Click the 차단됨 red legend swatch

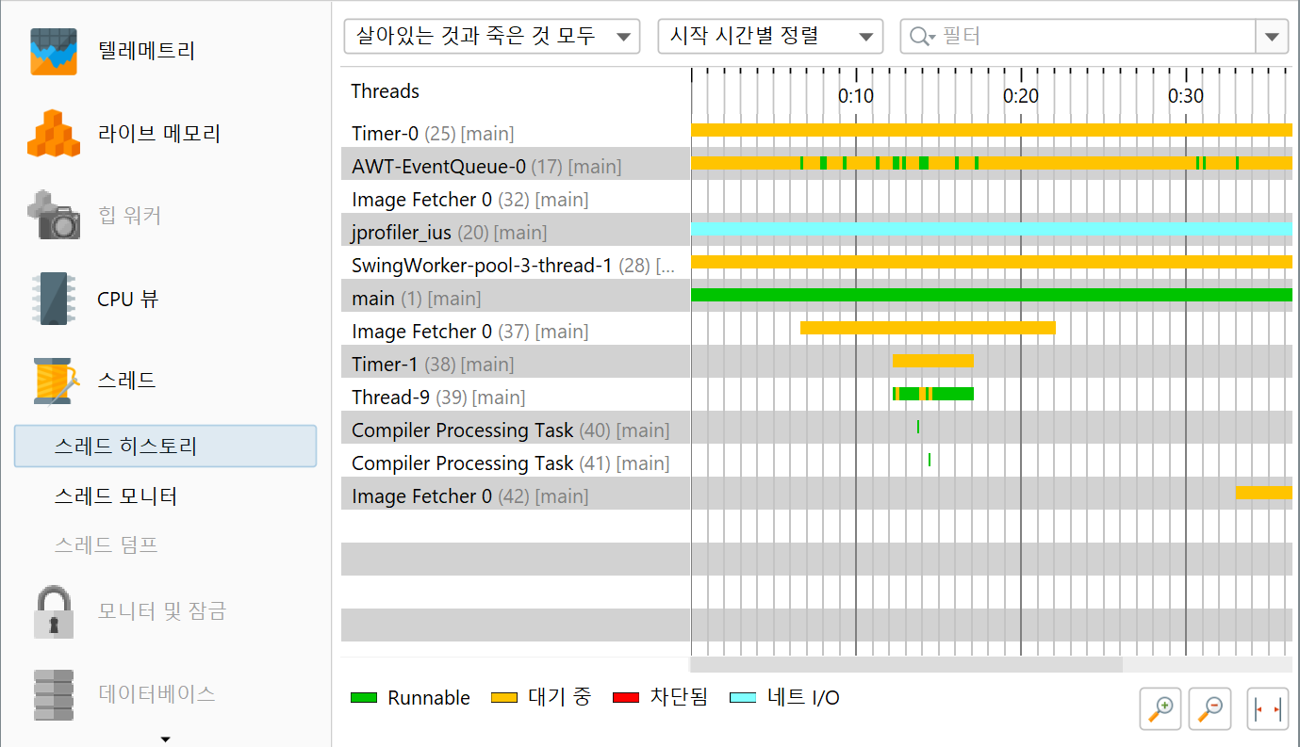[626, 698]
